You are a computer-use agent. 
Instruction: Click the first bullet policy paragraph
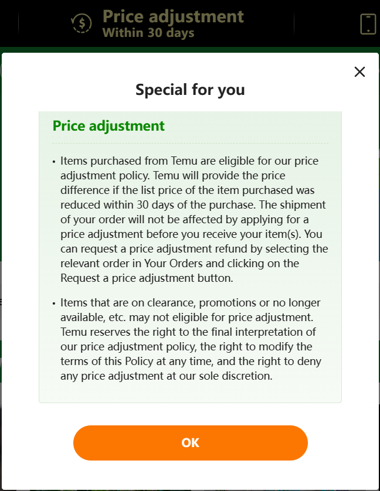tap(194, 219)
